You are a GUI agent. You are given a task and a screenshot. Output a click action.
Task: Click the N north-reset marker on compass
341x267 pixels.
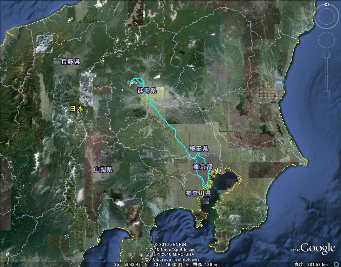point(326,5)
